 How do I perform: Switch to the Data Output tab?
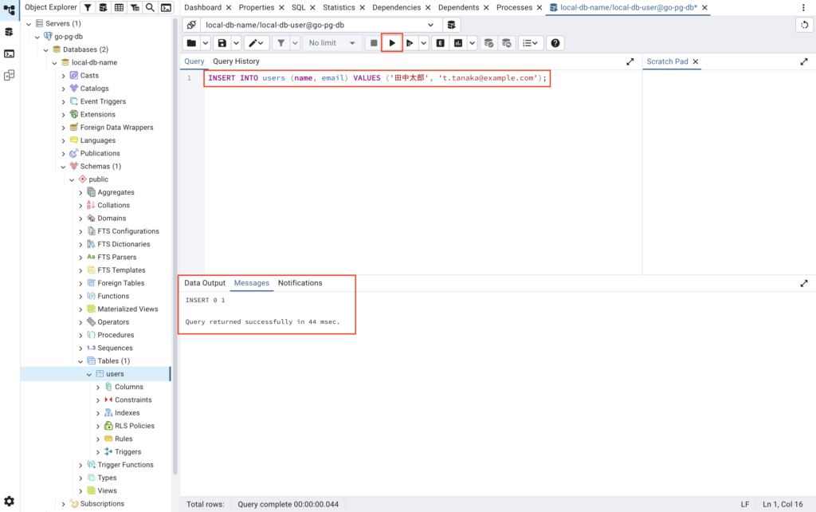tap(205, 283)
